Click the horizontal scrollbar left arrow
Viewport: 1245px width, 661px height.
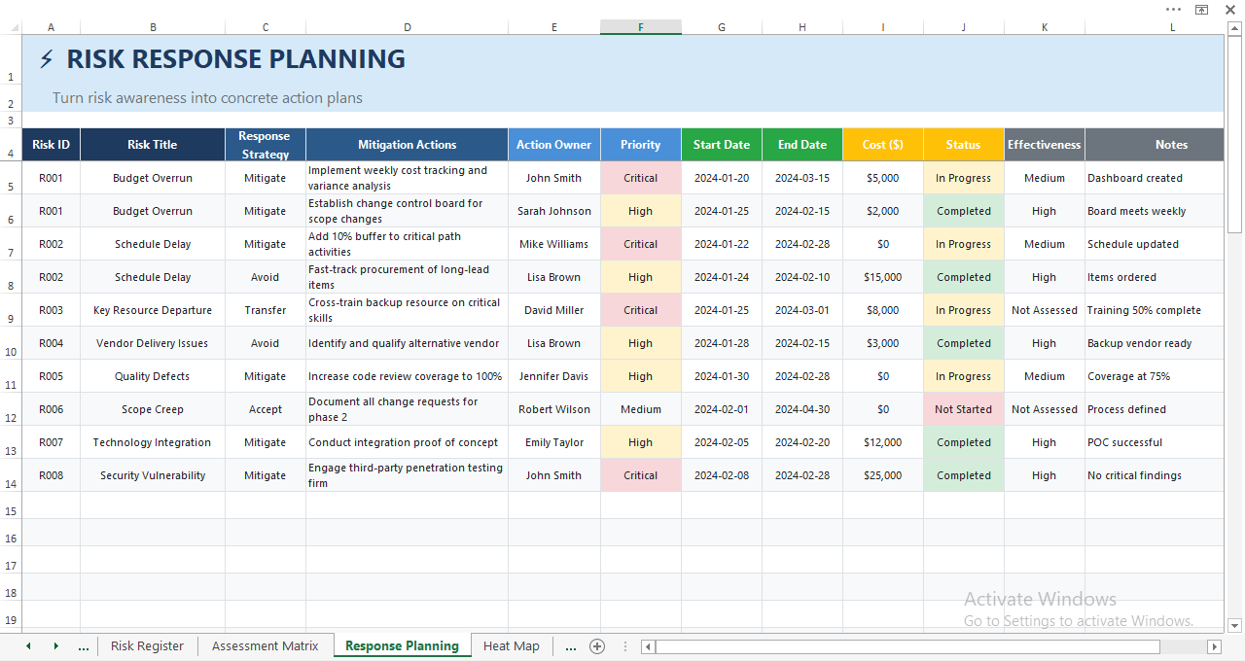pos(649,646)
